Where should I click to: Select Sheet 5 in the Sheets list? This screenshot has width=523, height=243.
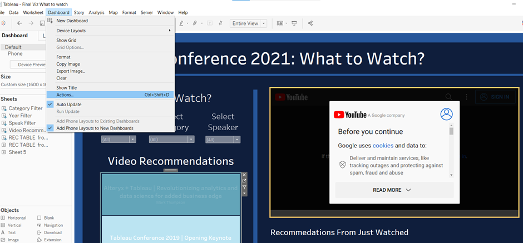tap(17, 152)
